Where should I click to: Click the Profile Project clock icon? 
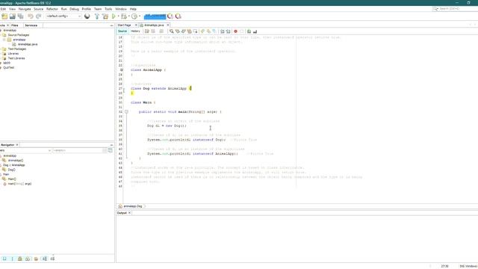(134, 16)
